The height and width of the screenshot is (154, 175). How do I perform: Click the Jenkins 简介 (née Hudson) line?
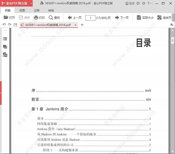(x=94, y=129)
